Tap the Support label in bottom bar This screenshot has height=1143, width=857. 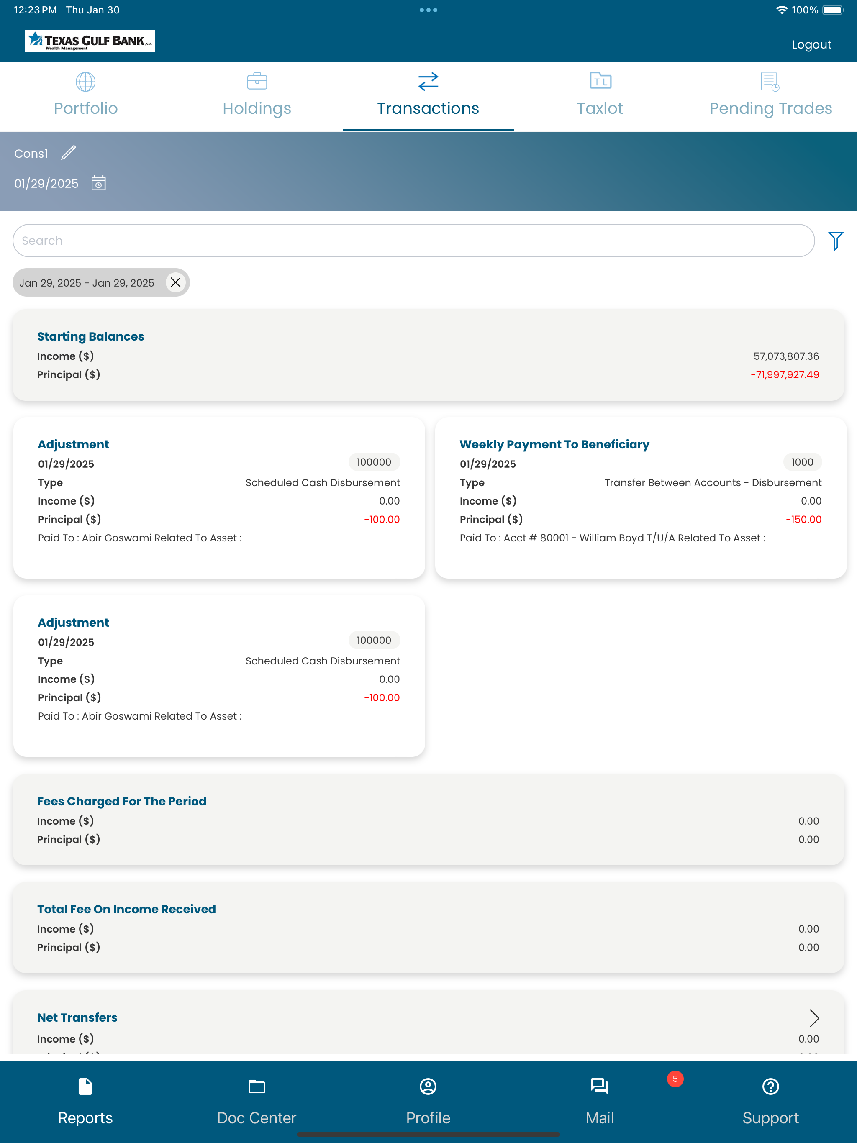[771, 1117]
